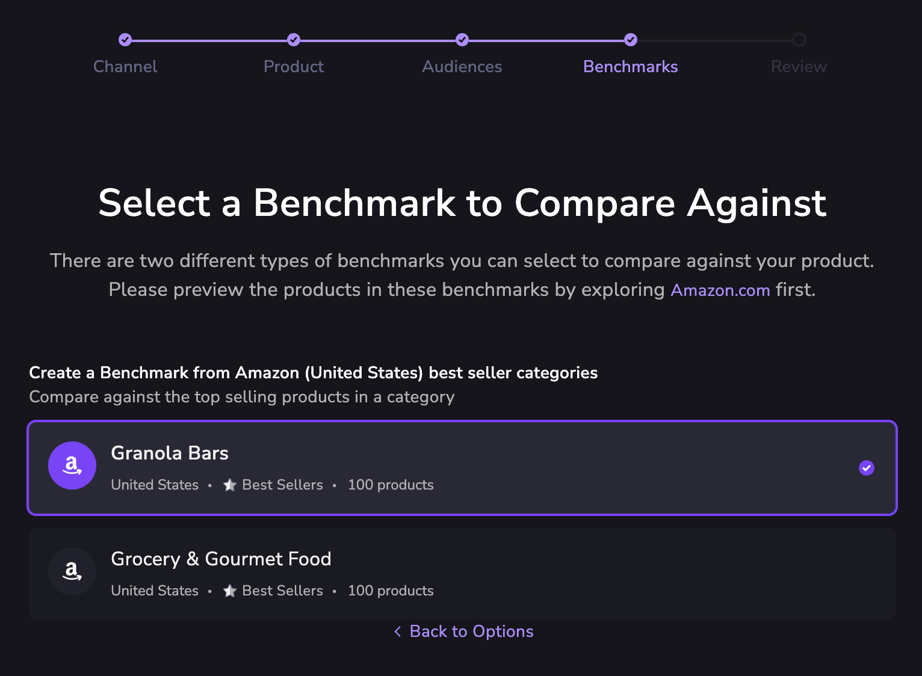The image size is (922, 676).
Task: Click the Amazon icon for Grocery & Gourmet Food
Action: [72, 571]
